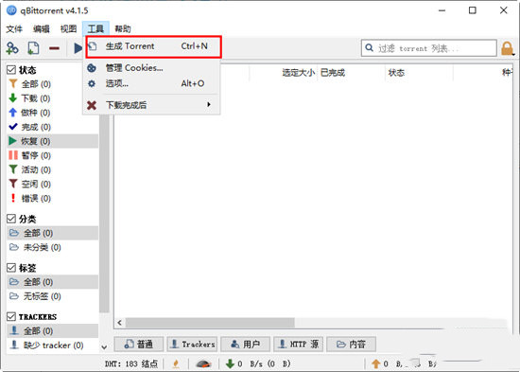Viewport: 520px width, 372px height.
Task: Toggle the 标签 section checkbox
Action: (x=11, y=268)
